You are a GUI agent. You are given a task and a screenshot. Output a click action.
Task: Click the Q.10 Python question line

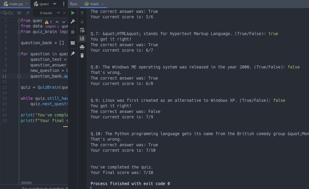pos(200,134)
